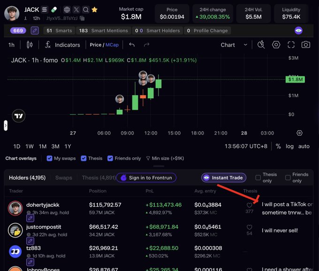This screenshot has height=271, width=319.
Task: Select the 3M range
Action: click(55, 146)
